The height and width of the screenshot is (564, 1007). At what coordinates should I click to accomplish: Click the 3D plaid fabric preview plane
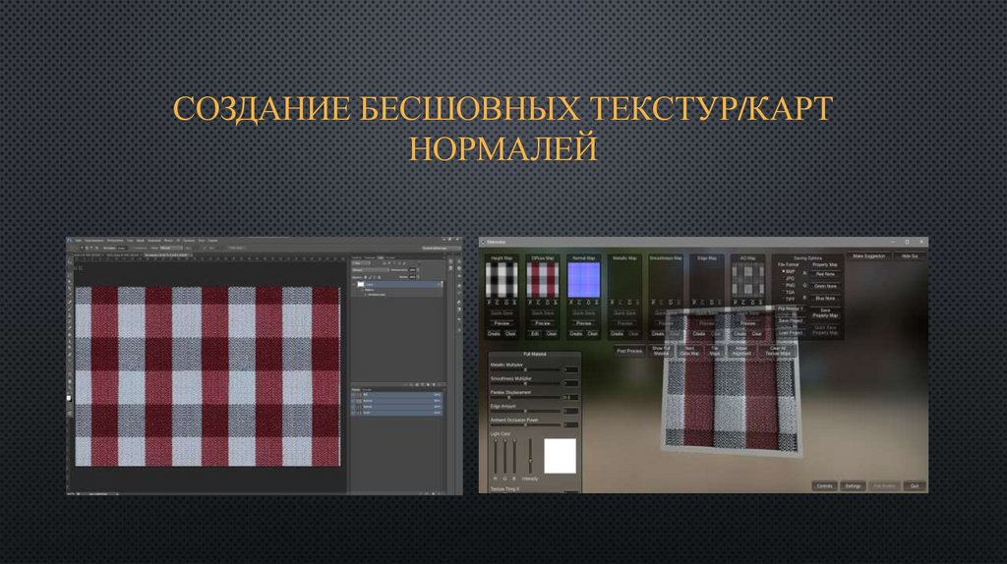(x=732, y=381)
